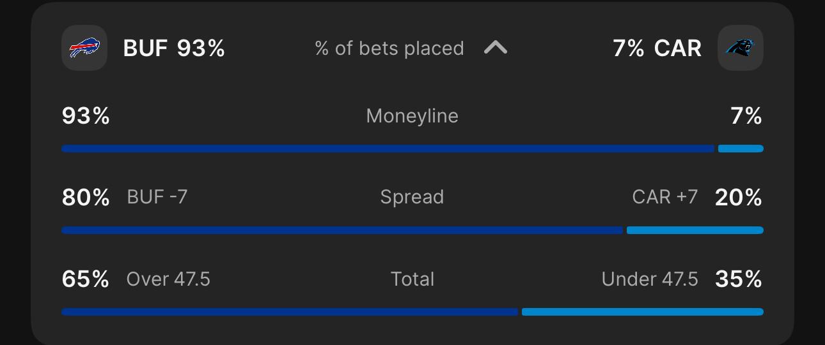Select the BUF 93% header text
The image size is (825, 345).
coord(174,48)
